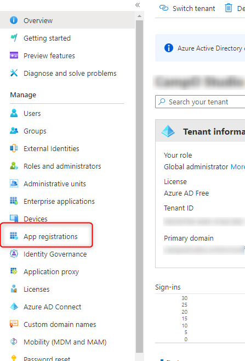Open App registrations icon
Image resolution: width=245 pixels, height=361 pixels.
pos(14,236)
